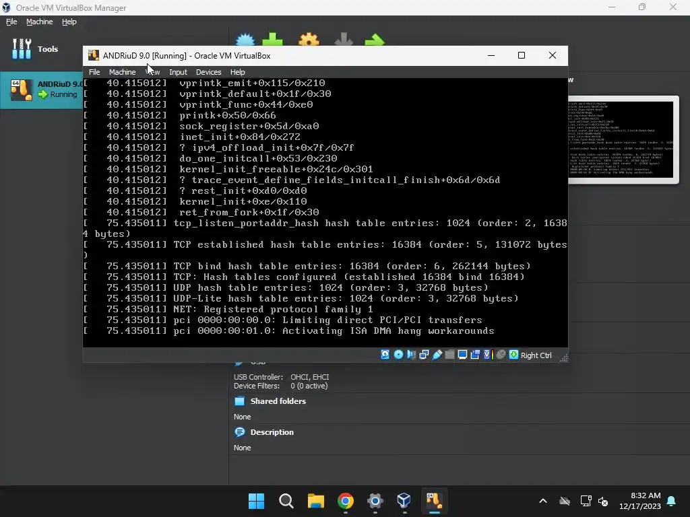
Task: Click the orange Settings gear toolbar icon
Action: (309, 40)
